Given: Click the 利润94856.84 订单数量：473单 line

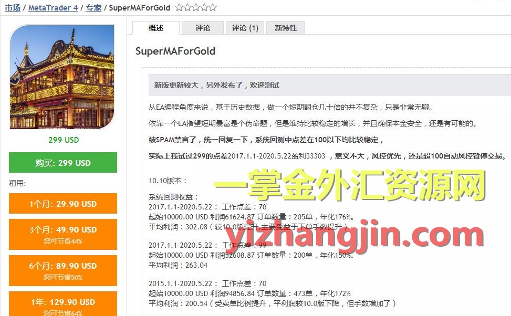Looking at the screenshot, I should pyautogui.click(x=249, y=293).
